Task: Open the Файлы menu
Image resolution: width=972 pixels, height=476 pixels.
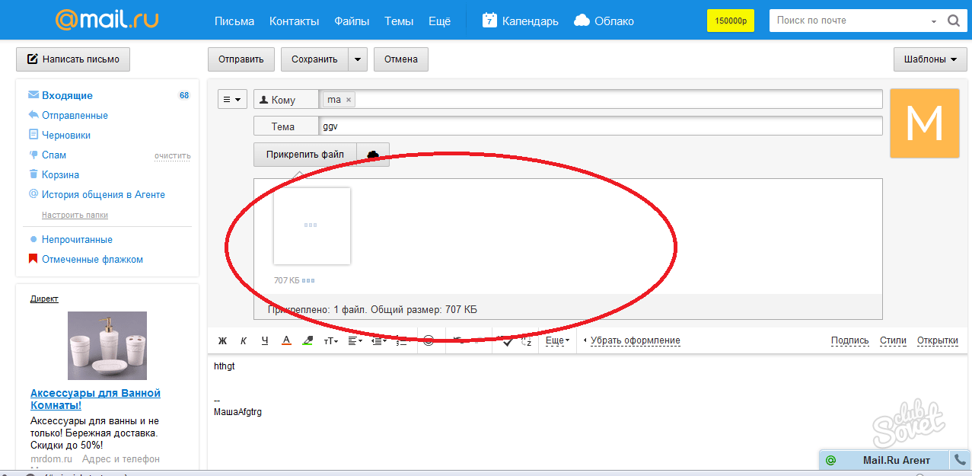Action: [352, 21]
